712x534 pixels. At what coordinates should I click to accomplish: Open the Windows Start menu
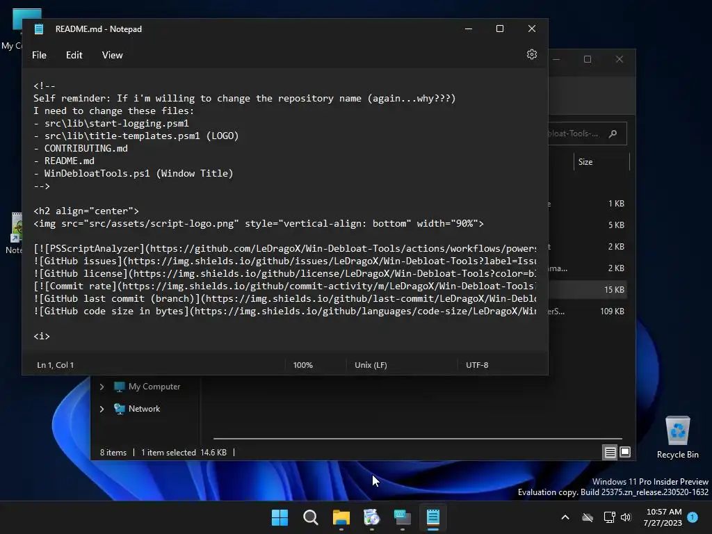[280, 517]
